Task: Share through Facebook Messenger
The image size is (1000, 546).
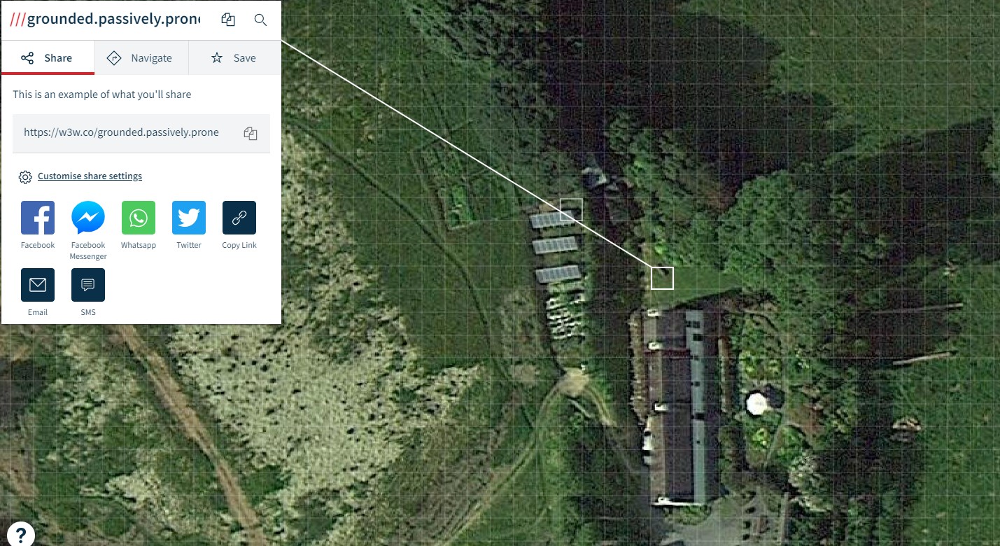Action: (88, 218)
